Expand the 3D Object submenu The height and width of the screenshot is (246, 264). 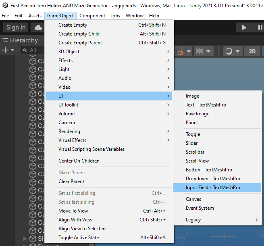pyautogui.click(x=108, y=52)
